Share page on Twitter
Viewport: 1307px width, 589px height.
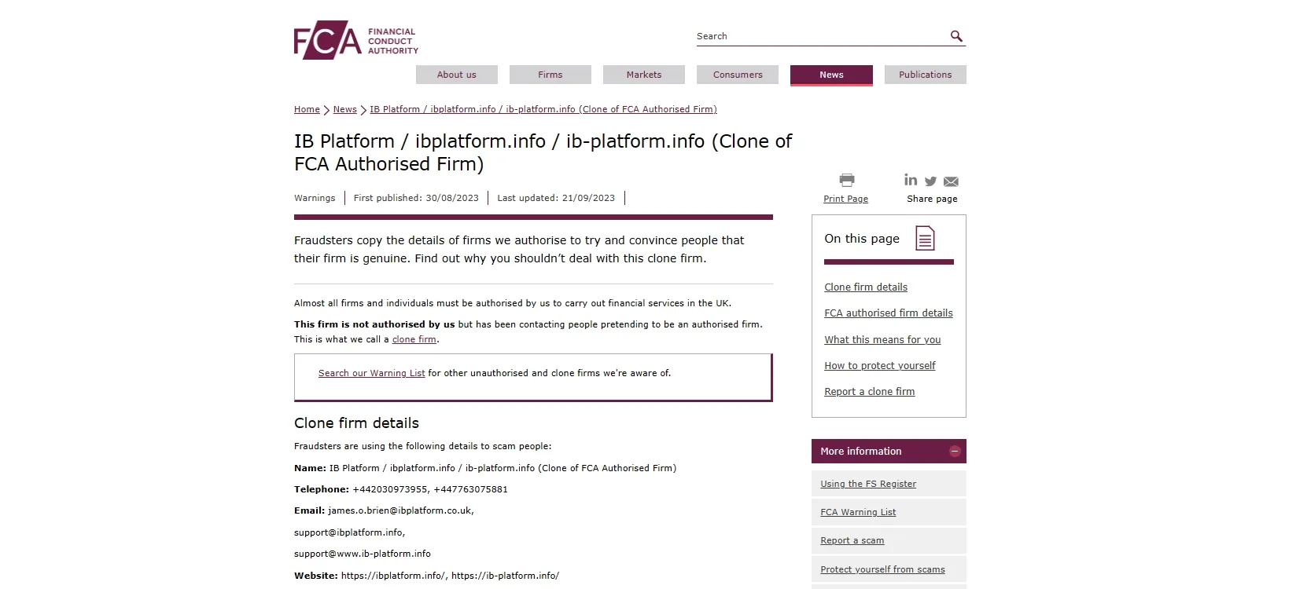click(931, 181)
